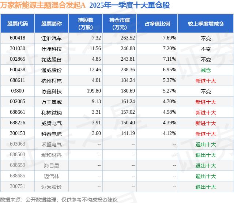Click the 万家新能源主题混合发起A title

point(43,5)
